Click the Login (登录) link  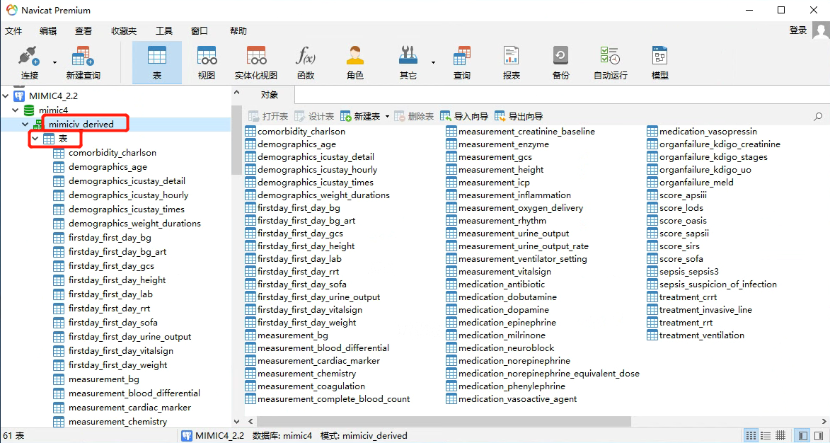[x=797, y=30]
